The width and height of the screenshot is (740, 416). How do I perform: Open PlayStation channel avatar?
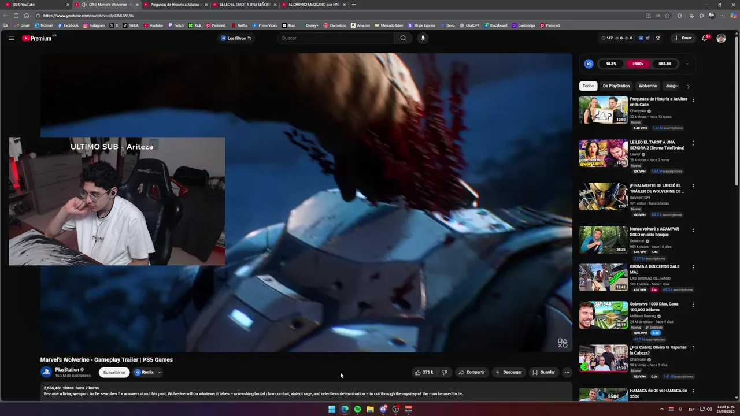pyautogui.click(x=46, y=372)
